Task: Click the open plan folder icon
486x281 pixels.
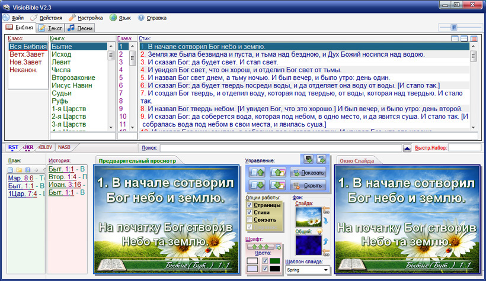Action: coord(19,170)
